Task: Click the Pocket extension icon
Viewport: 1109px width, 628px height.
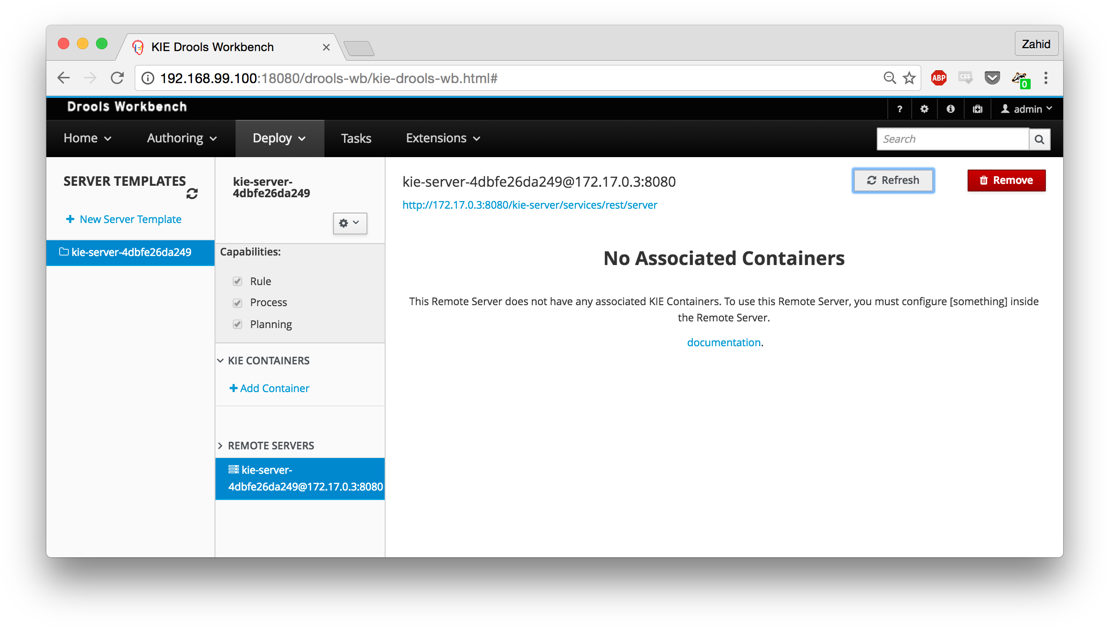Action: point(992,78)
